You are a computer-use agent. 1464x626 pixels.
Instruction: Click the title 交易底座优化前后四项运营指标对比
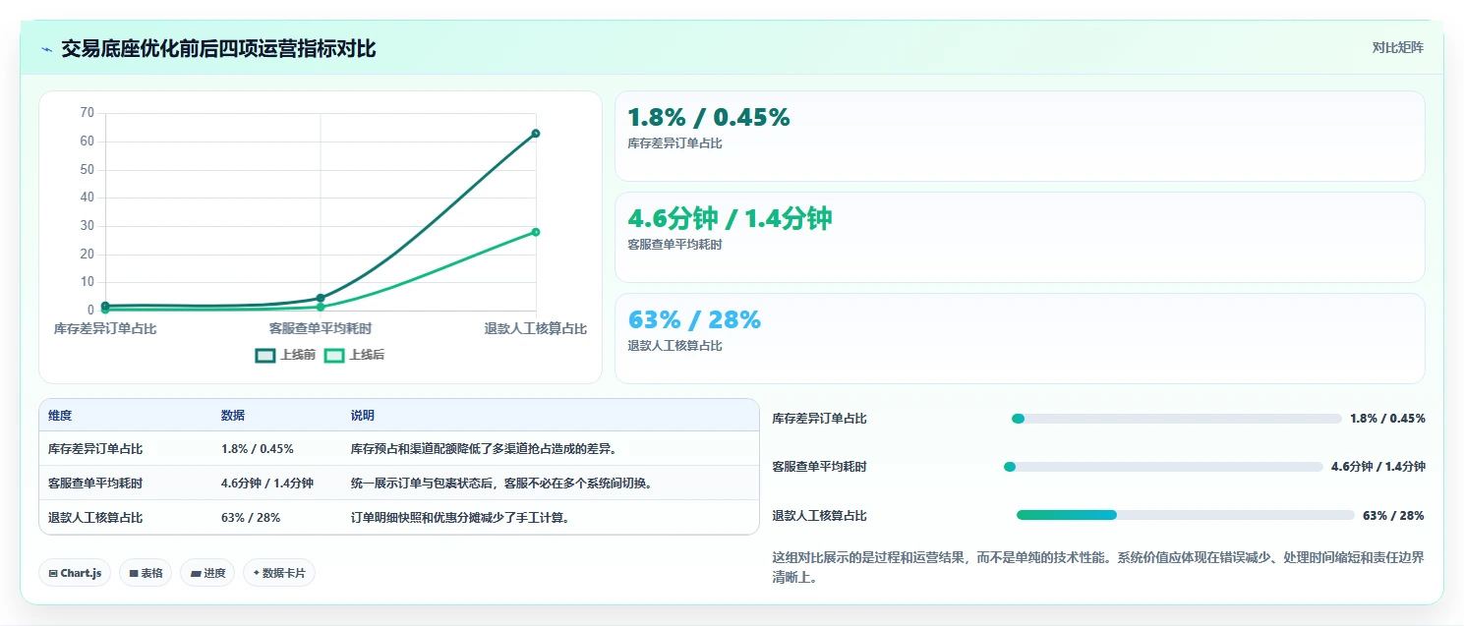click(218, 49)
